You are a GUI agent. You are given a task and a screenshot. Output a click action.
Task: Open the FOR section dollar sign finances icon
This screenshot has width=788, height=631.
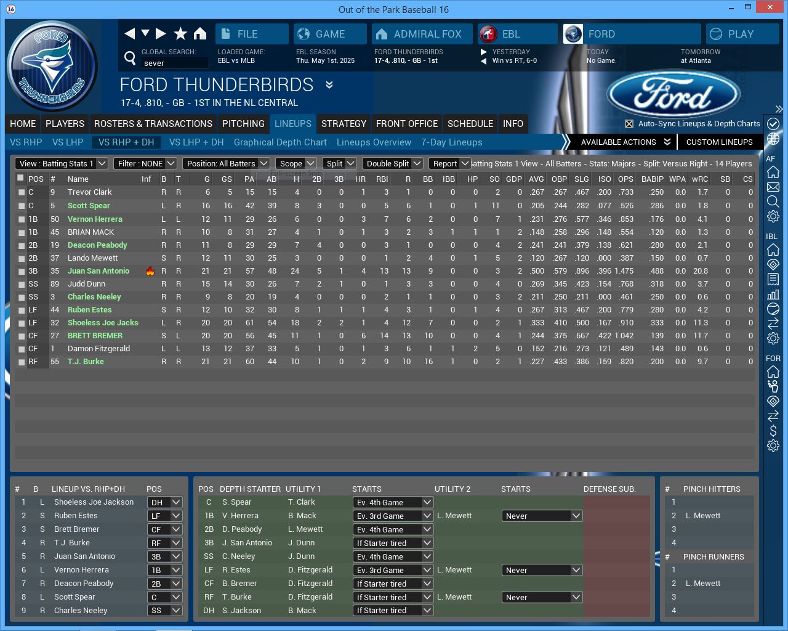click(x=773, y=431)
